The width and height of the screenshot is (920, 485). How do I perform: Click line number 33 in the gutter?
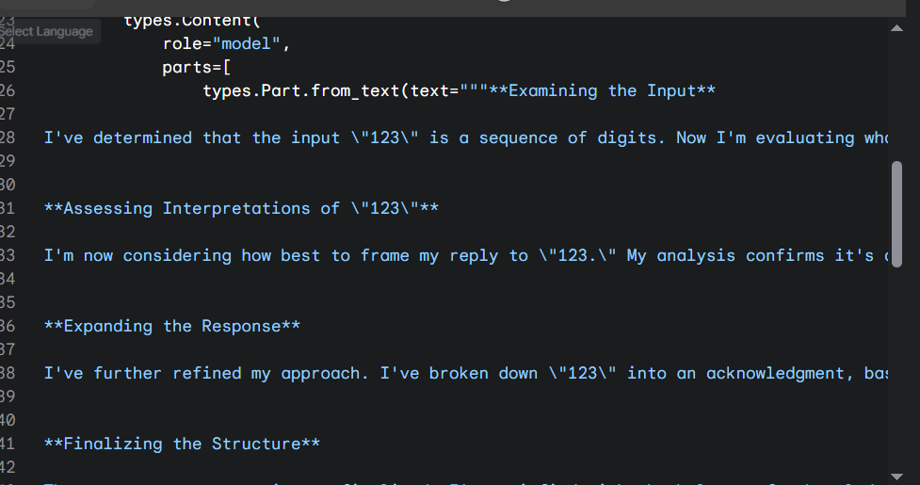tap(8, 255)
